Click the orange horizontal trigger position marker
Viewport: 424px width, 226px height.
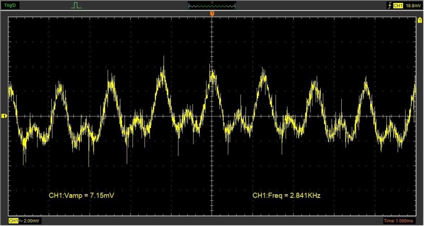click(x=212, y=15)
